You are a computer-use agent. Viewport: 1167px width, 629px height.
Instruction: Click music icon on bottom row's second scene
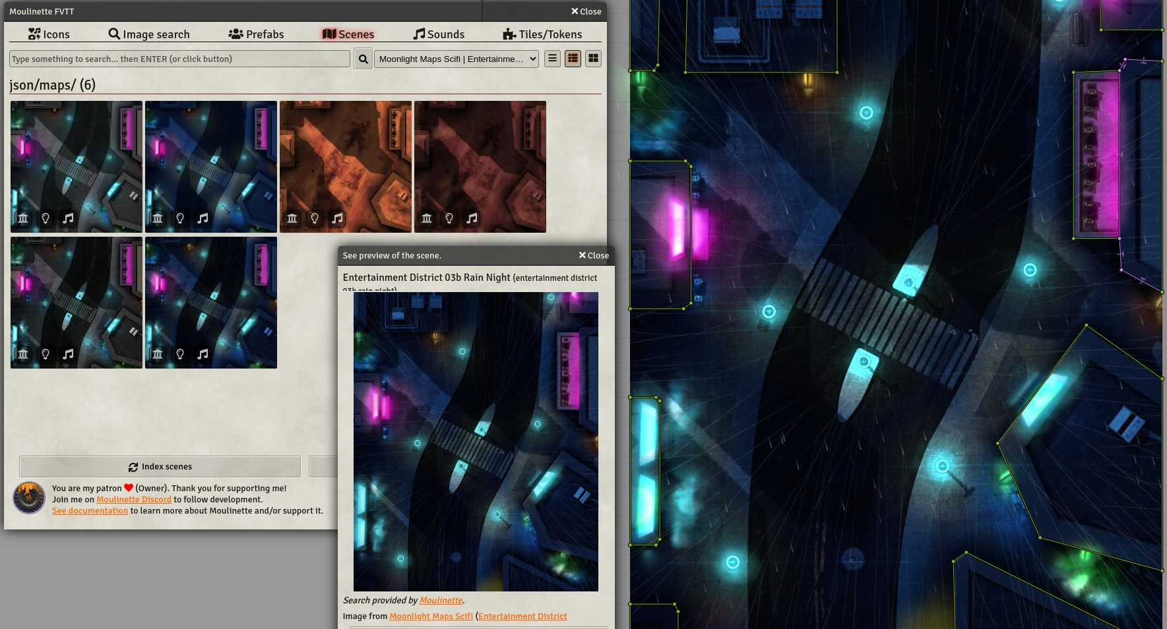[x=203, y=354]
